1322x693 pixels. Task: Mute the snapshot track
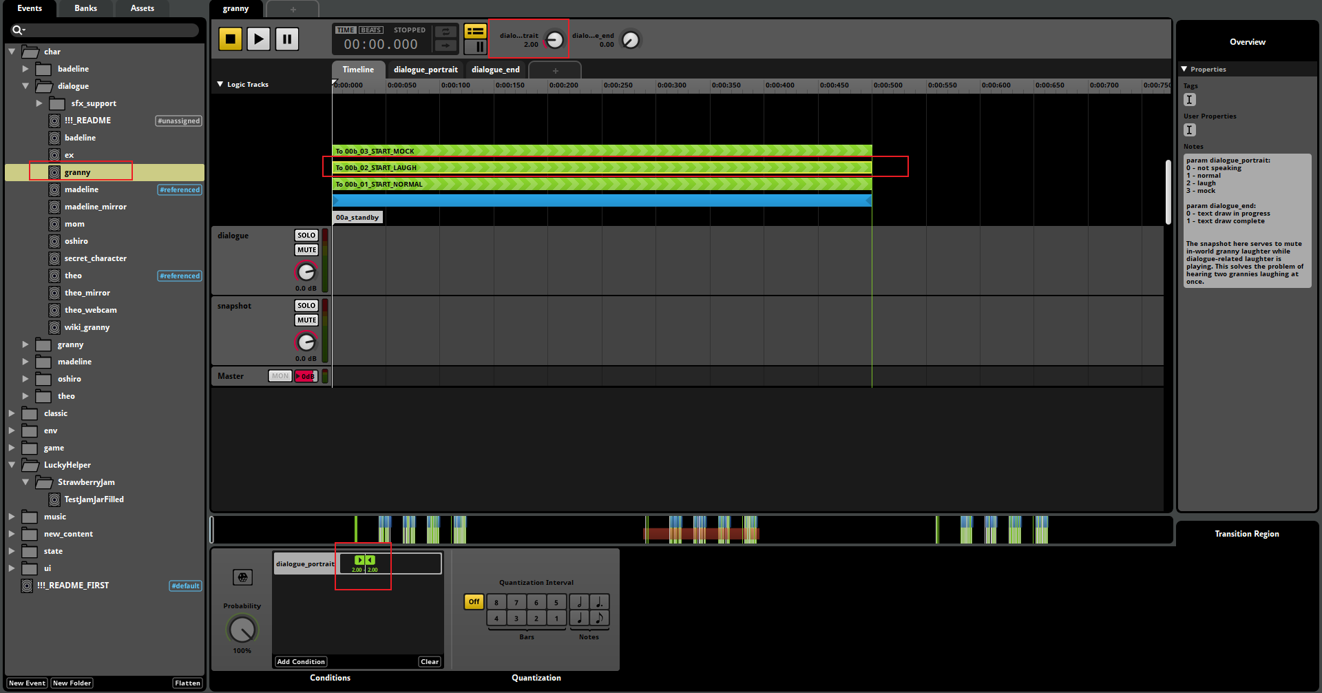point(306,320)
